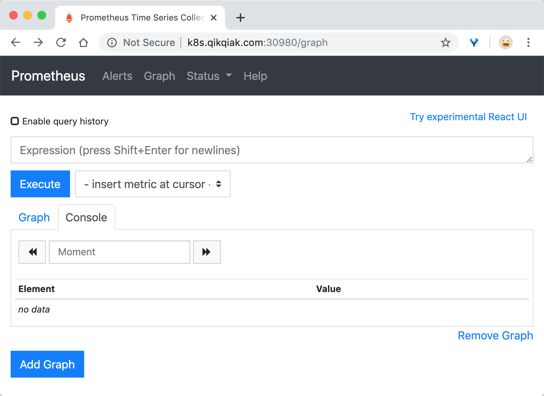Open the blue funnel extension icon
Viewport: 544px width, 396px height.
pyautogui.click(x=474, y=43)
